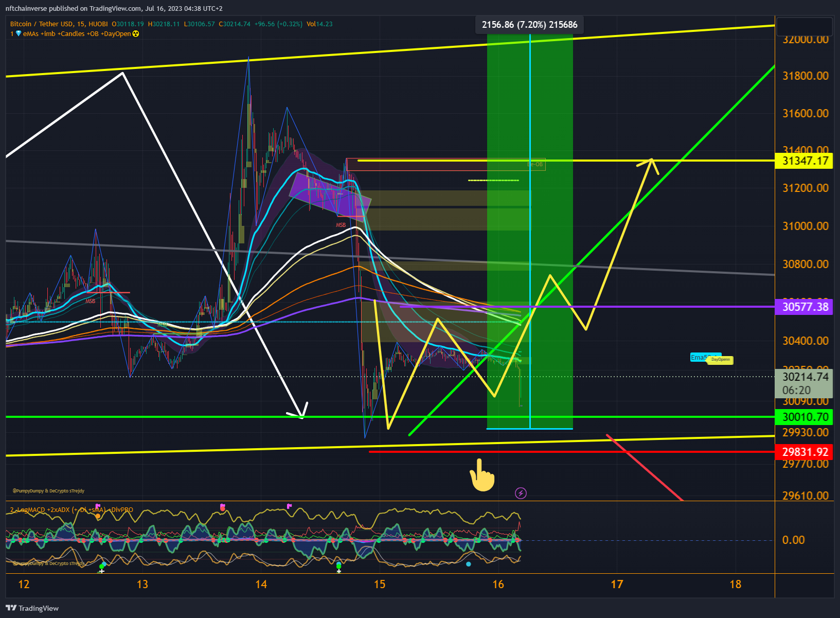The image size is (840, 618).
Task: Click the MSB label near date 12
Action: point(90,302)
